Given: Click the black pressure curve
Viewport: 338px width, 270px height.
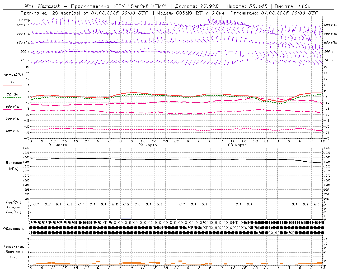Looking at the screenshot, I should [176, 160].
